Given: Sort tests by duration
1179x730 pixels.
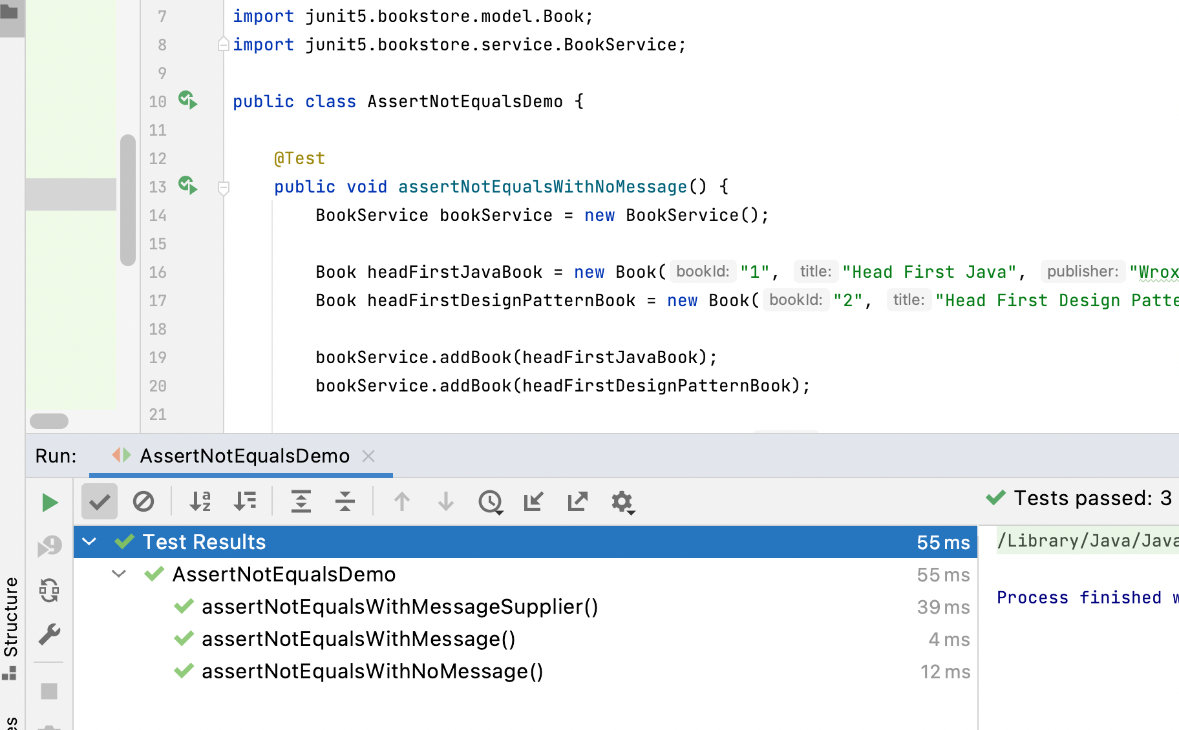Looking at the screenshot, I should 245,501.
